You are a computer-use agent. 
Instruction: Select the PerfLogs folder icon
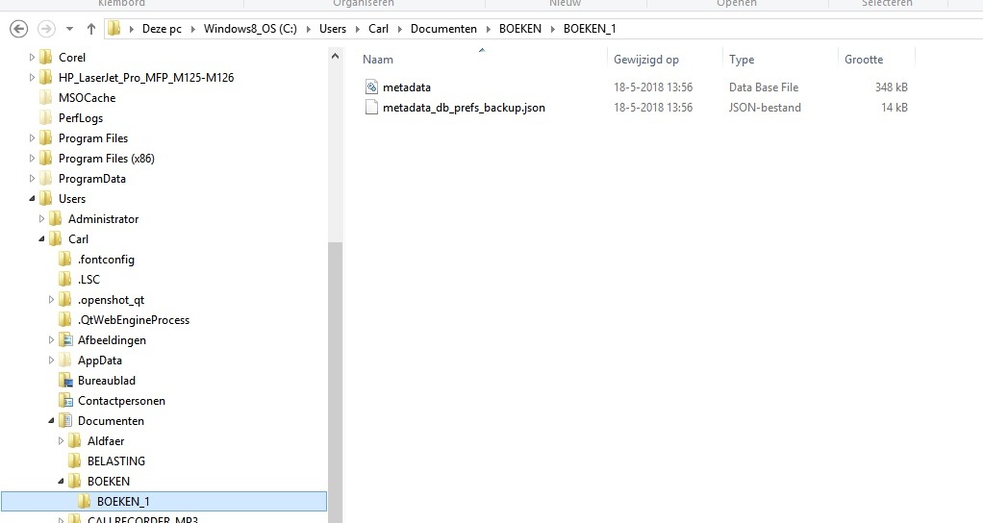[46, 117]
